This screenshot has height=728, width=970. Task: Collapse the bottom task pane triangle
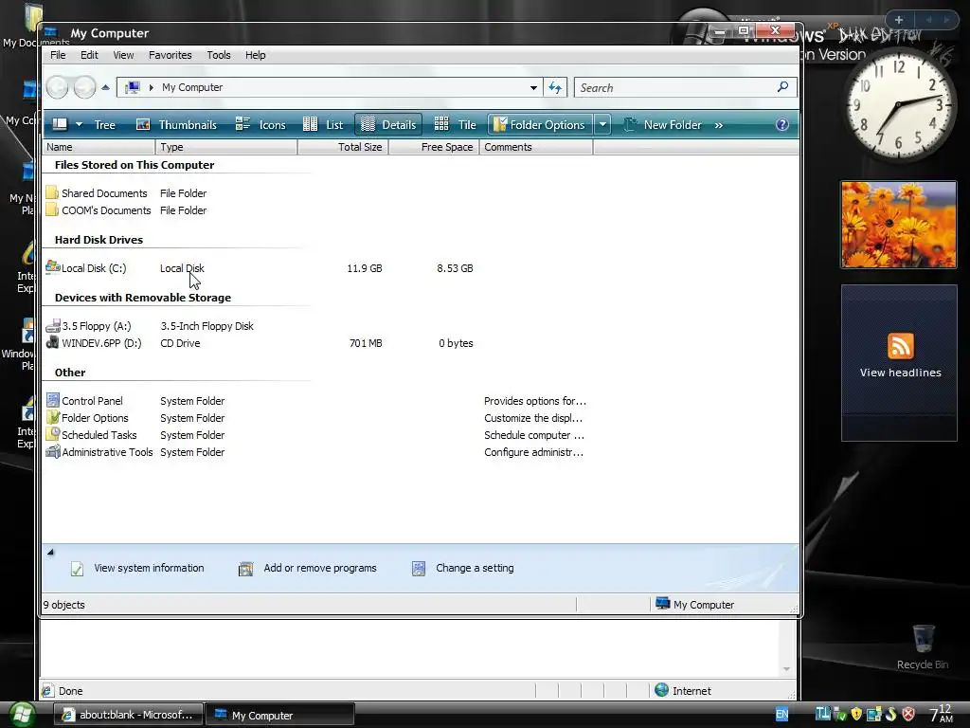[x=51, y=553]
